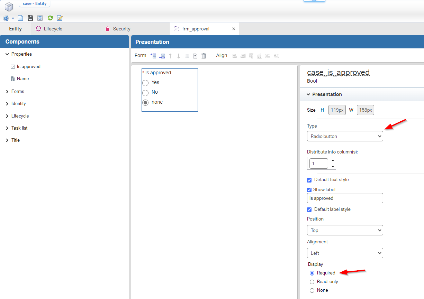Click the label text field Is approved
424x299 pixels.
pyautogui.click(x=345, y=198)
